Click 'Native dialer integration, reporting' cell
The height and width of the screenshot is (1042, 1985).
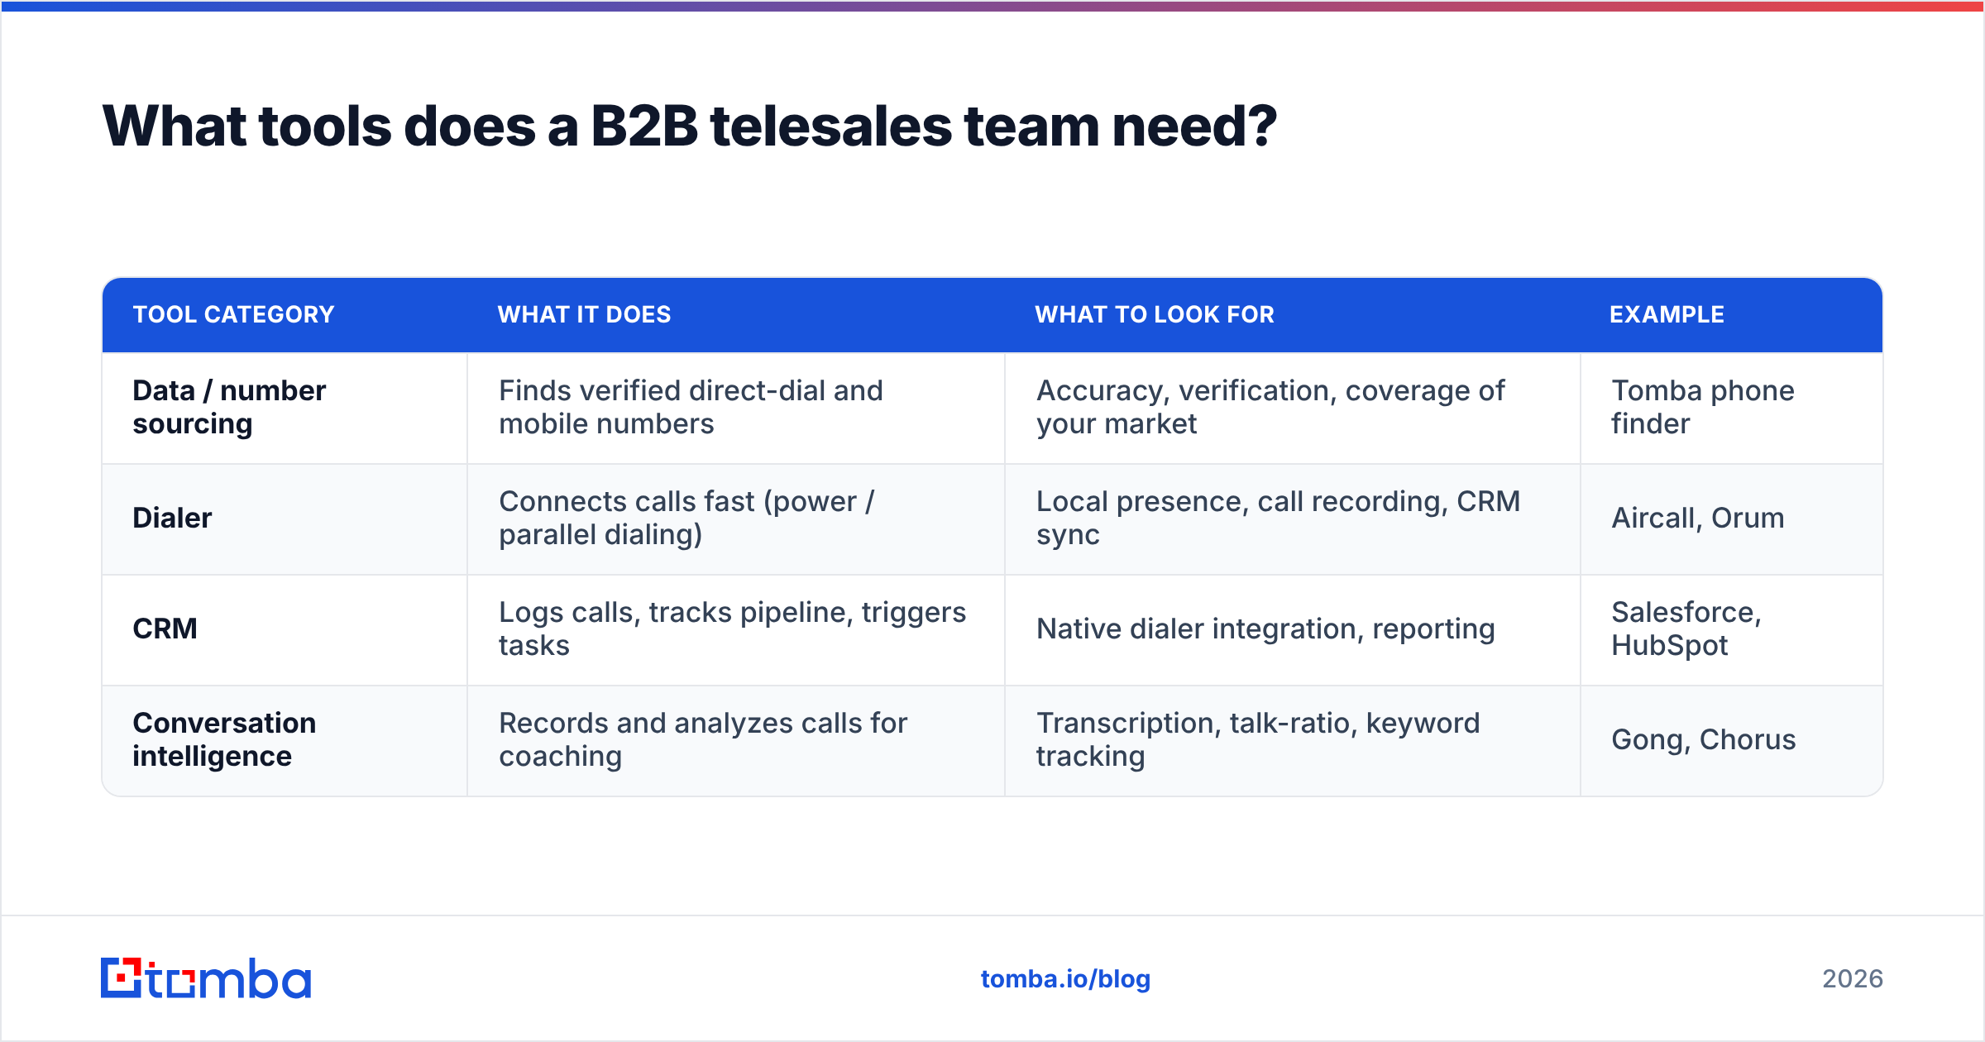click(x=1293, y=629)
